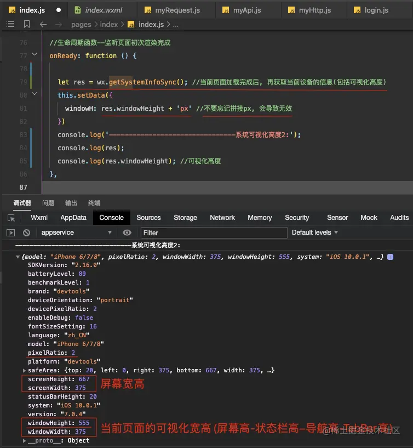Open the Wxml devtools tab
This screenshot has height=448, width=413.
39,218
